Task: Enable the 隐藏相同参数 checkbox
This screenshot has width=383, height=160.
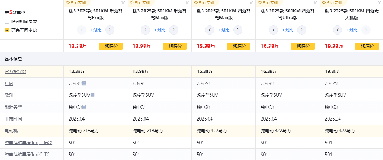Action: coord(7,22)
